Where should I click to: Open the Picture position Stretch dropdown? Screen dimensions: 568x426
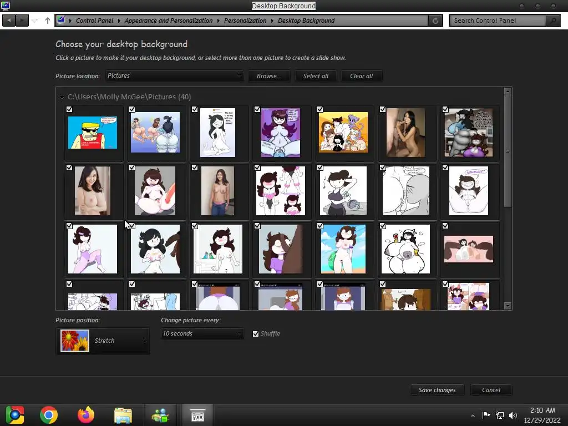(103, 341)
